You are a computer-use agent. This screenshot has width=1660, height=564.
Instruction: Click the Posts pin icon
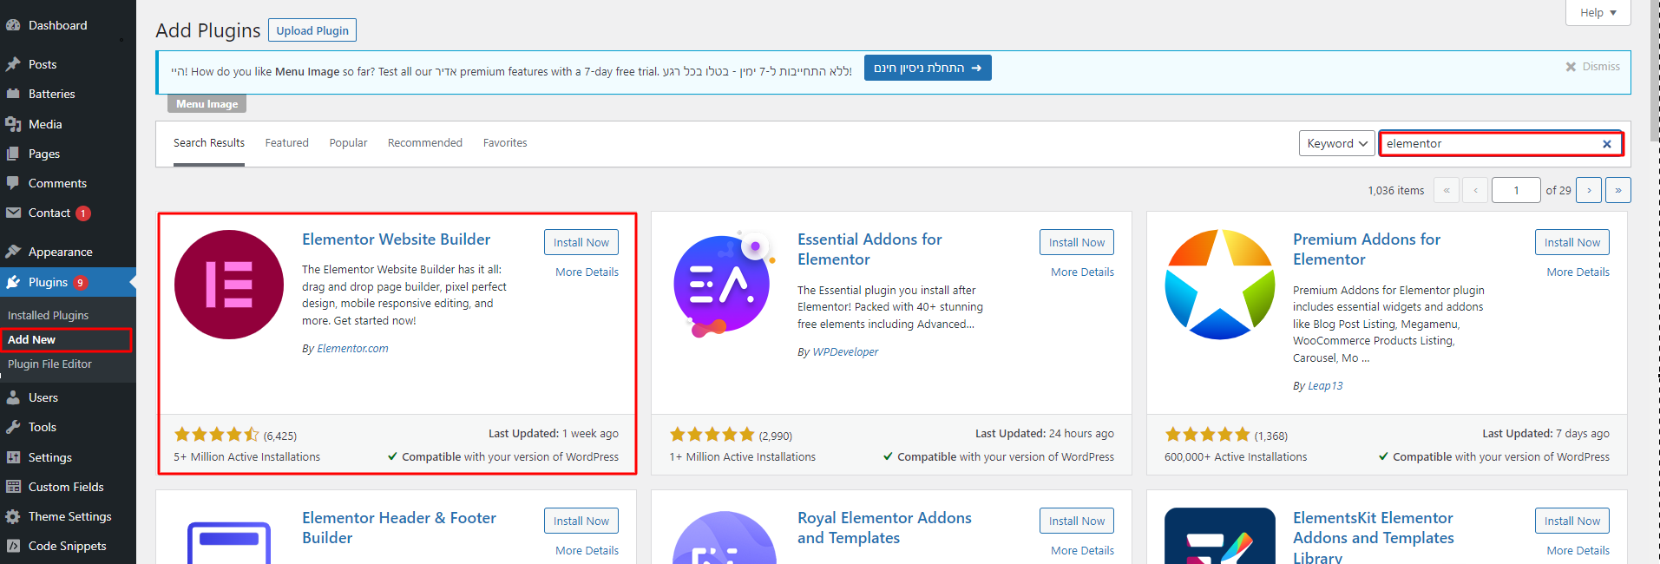13,64
